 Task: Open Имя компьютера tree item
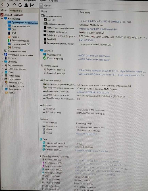pyautogui.click(x=21, y=26)
